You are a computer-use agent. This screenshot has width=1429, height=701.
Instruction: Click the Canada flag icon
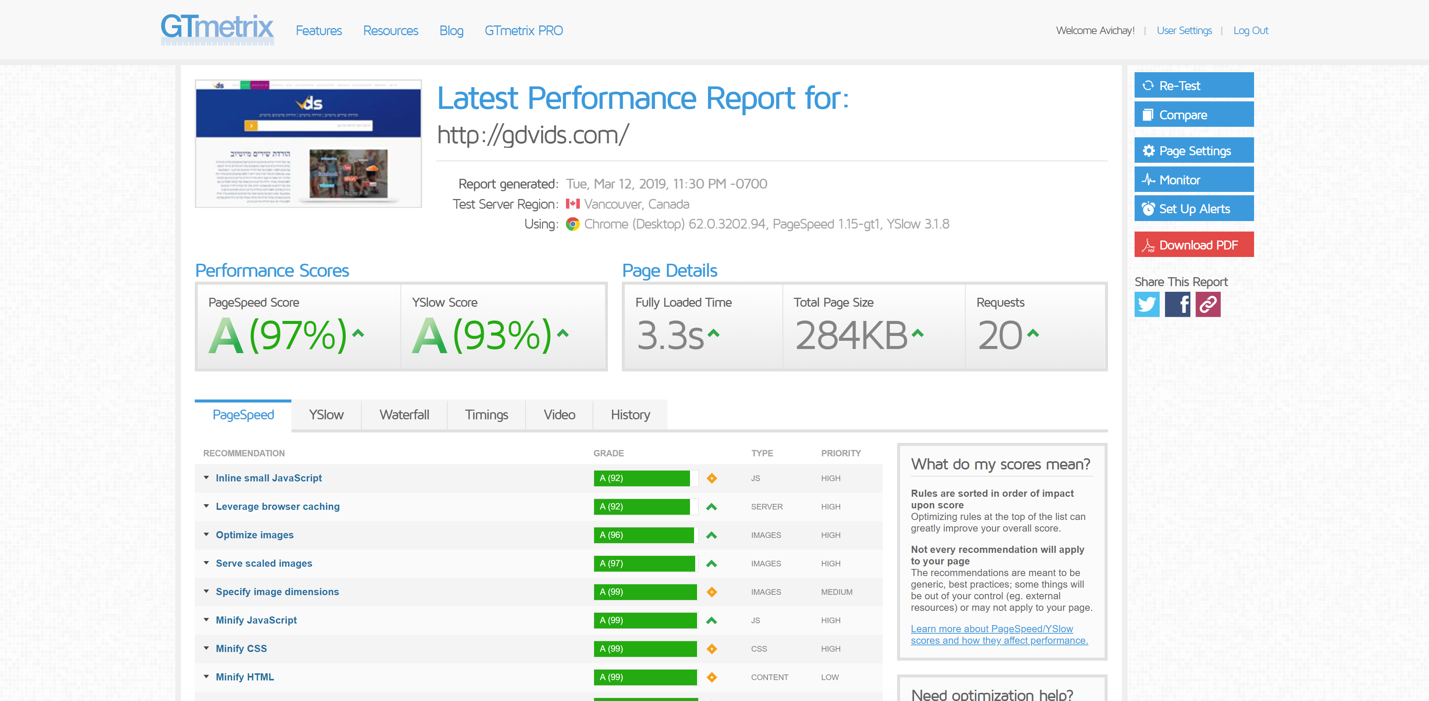point(572,204)
